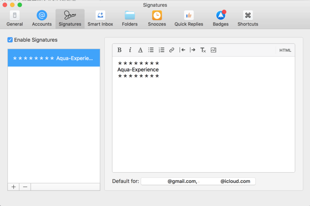Insert a numbered list

coord(161,50)
